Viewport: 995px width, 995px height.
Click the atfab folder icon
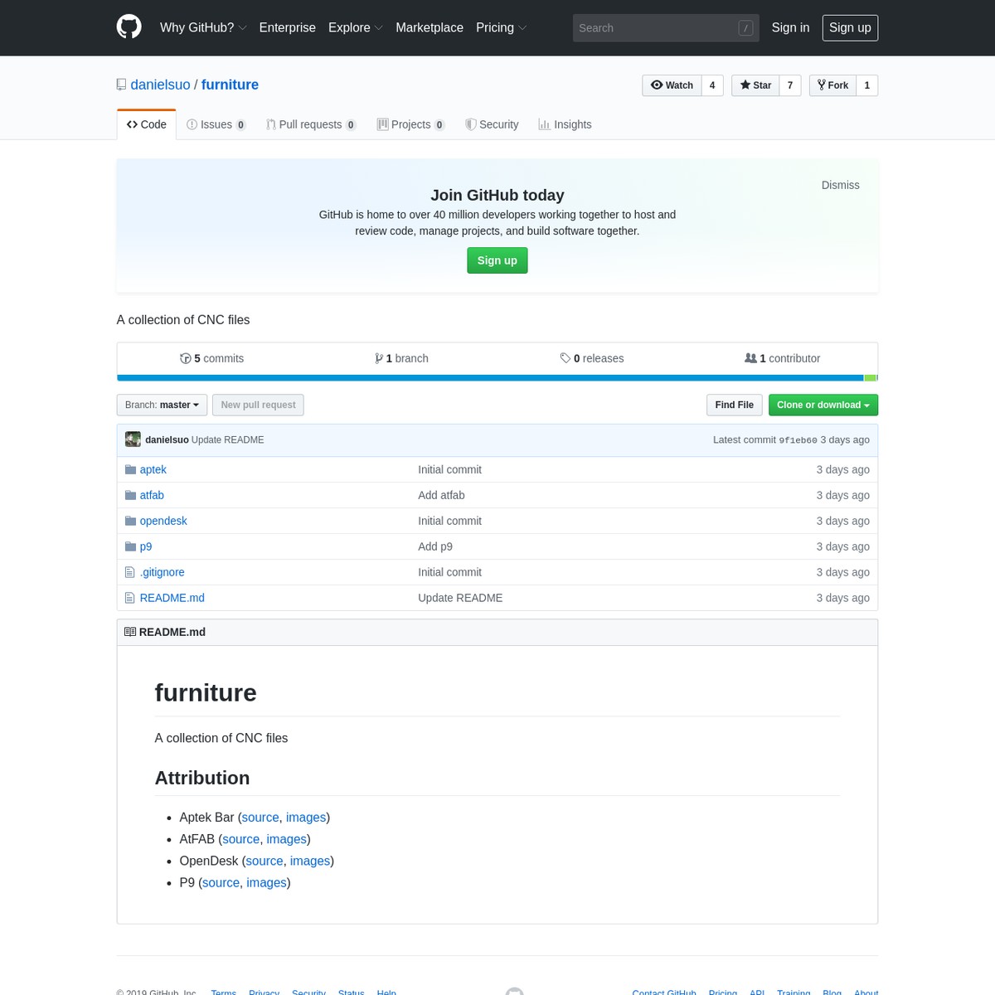click(130, 495)
